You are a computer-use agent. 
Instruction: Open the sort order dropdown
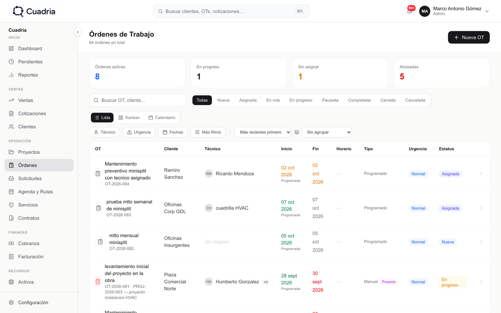pyautogui.click(x=263, y=132)
